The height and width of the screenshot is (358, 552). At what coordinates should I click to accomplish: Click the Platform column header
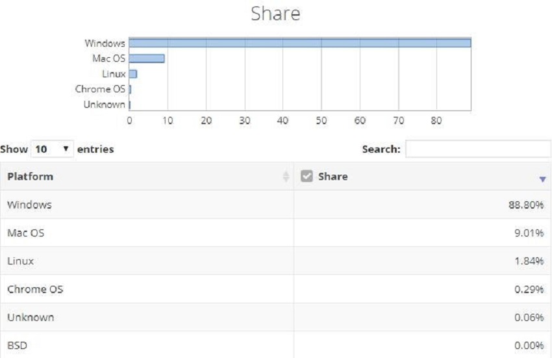point(31,177)
